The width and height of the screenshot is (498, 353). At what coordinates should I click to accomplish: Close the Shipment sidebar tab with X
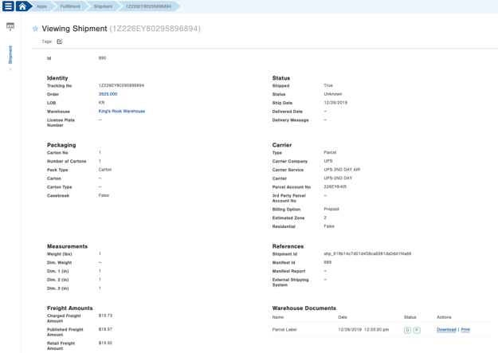[10, 69]
